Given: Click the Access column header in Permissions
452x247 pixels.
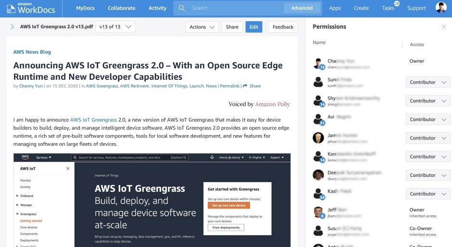Looking at the screenshot, I should pos(417,44).
